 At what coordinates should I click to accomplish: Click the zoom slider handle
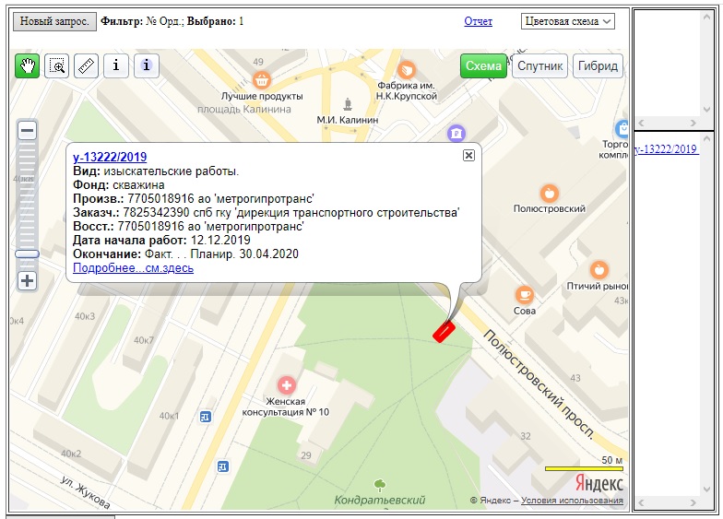coord(28,254)
